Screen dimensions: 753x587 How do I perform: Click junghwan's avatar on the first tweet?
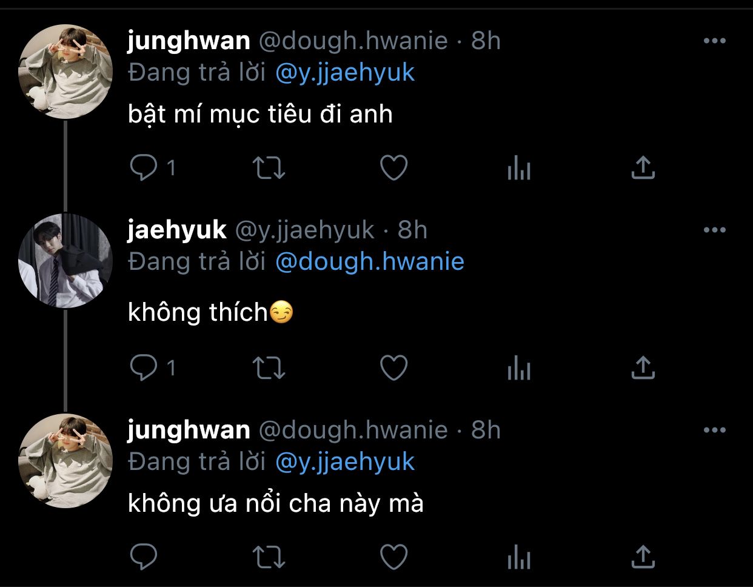pyautogui.click(x=65, y=72)
